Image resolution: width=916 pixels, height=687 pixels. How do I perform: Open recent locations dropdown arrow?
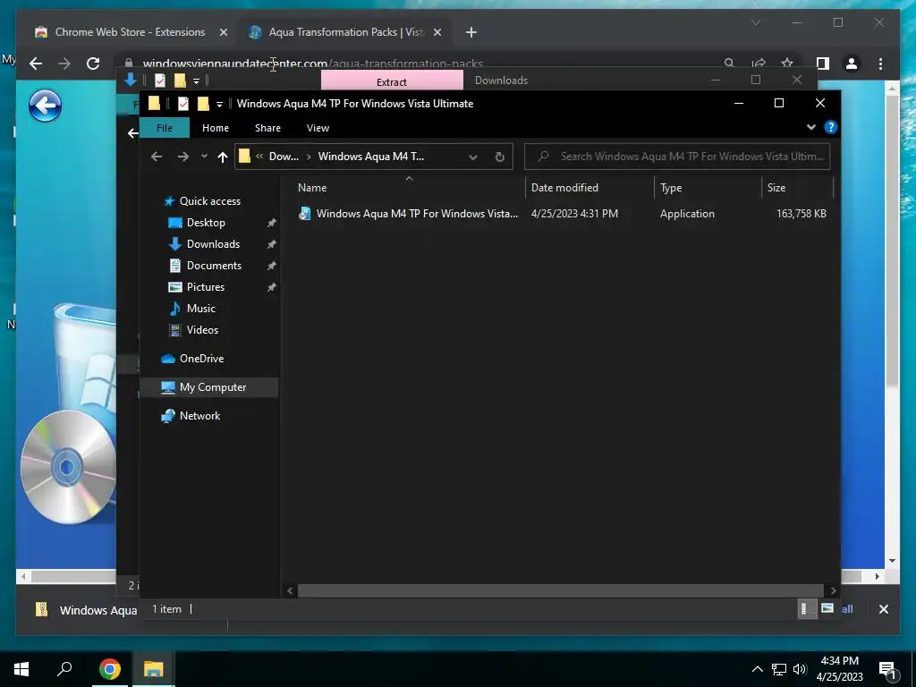[x=204, y=157]
